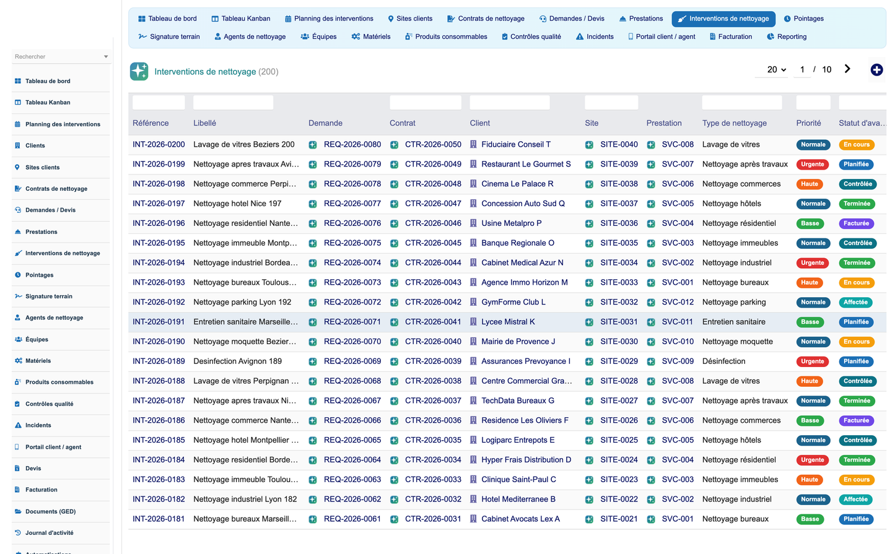Click the Référence column filter field
Viewport: 895px width, 554px height.
[x=159, y=102]
